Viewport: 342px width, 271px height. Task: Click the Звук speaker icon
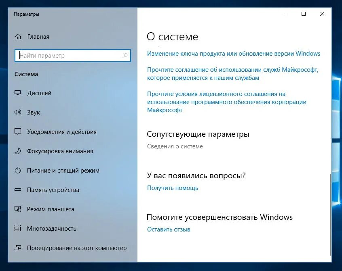click(18, 112)
